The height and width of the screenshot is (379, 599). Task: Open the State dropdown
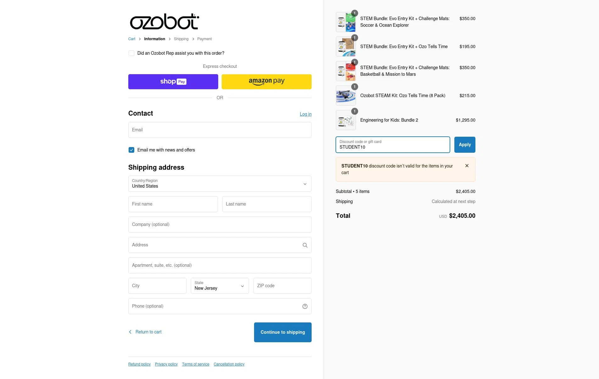219,286
